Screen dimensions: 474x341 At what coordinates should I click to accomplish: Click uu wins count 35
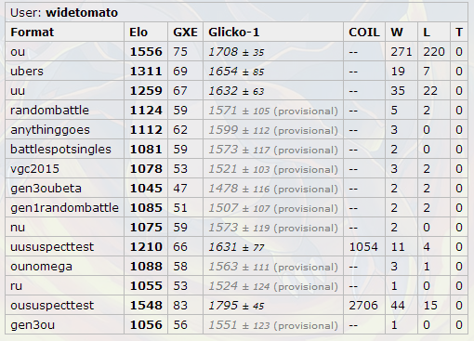pyautogui.click(x=398, y=91)
